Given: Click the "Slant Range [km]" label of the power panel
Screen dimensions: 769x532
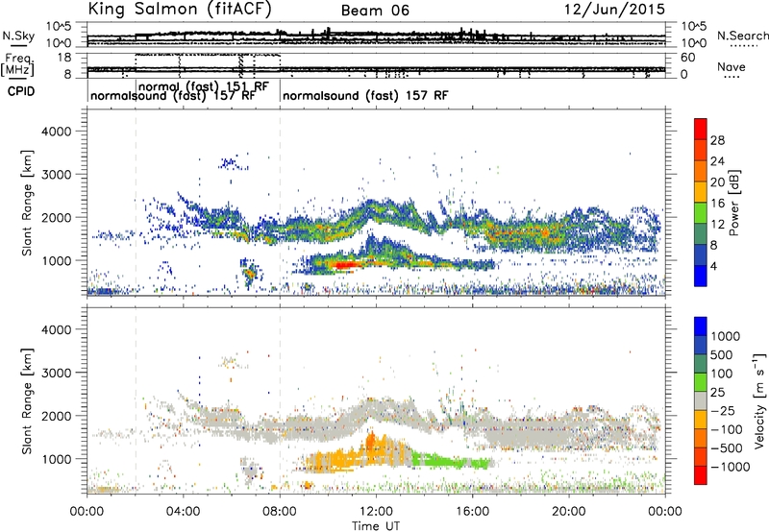Looking at the screenshot, I should 27,203.
